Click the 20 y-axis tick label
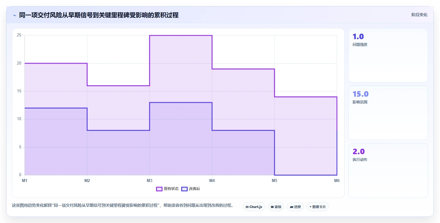The height and width of the screenshot is (223, 440). [19, 63]
